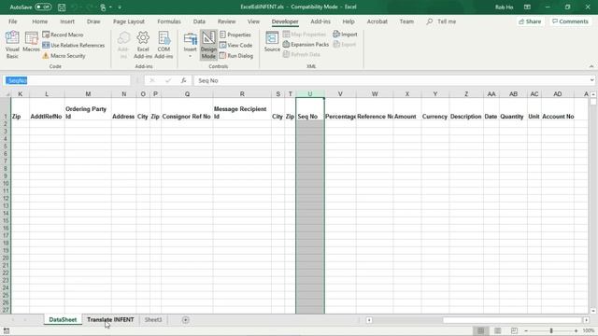Select column U header
Image resolution: width=598 pixels, height=336 pixels.
[x=309, y=93]
